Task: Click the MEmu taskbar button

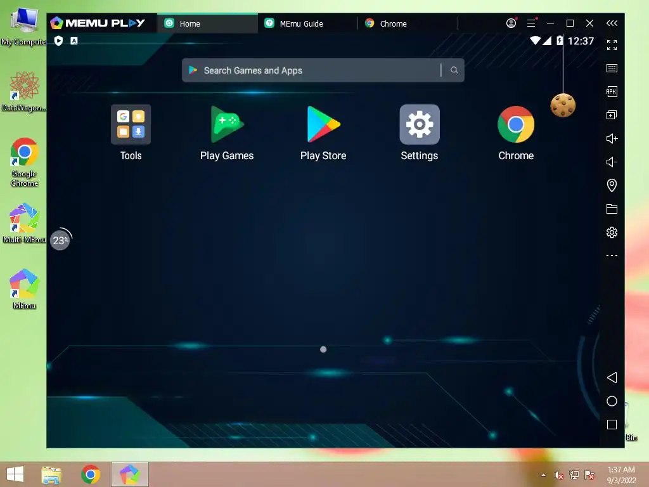Action: pyautogui.click(x=129, y=474)
